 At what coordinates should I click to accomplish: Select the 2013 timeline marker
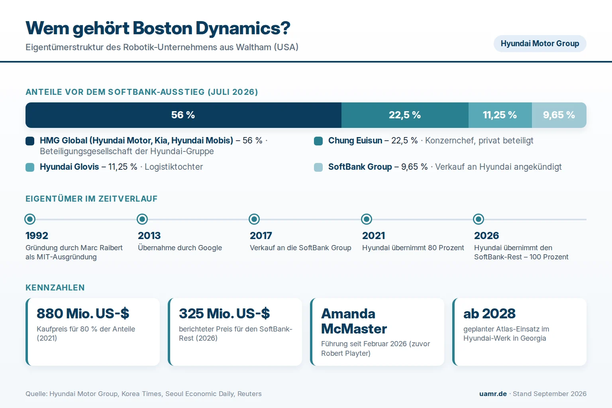[142, 219]
